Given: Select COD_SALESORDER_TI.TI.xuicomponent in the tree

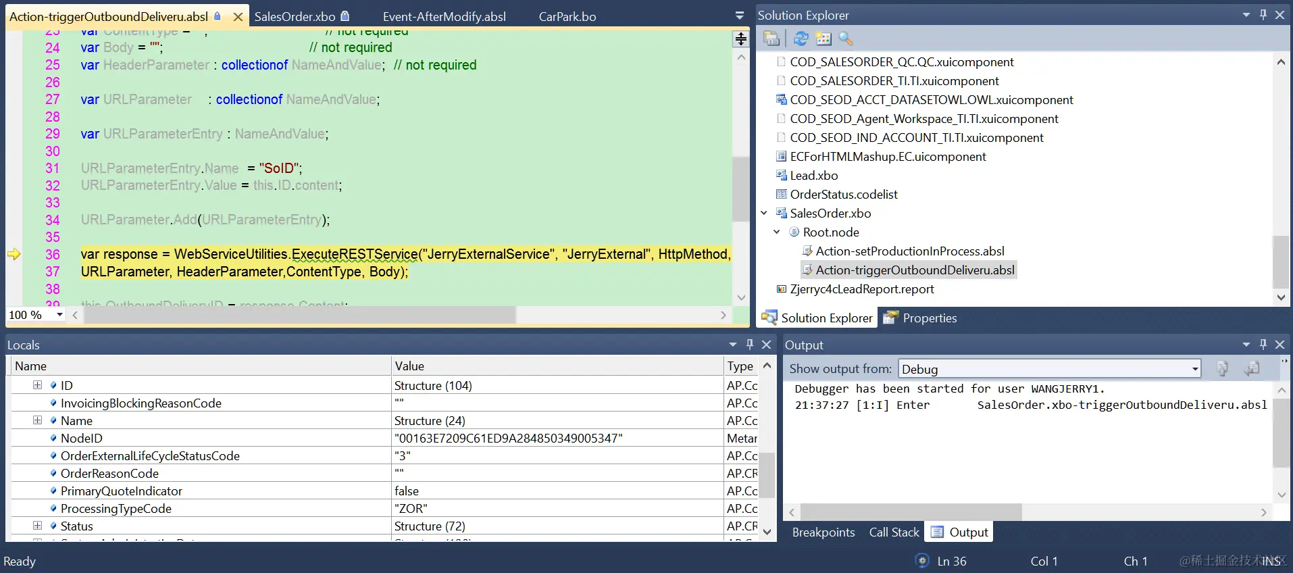Looking at the screenshot, I should 894,80.
